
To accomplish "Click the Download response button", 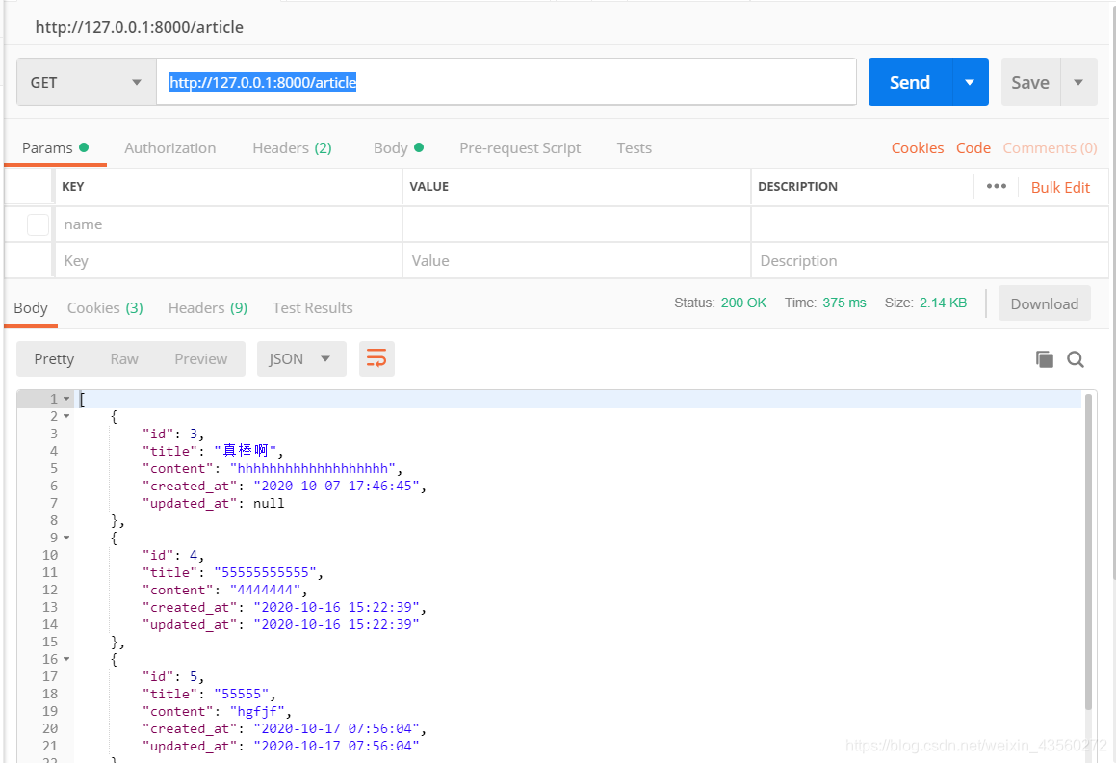I will (x=1044, y=303).
